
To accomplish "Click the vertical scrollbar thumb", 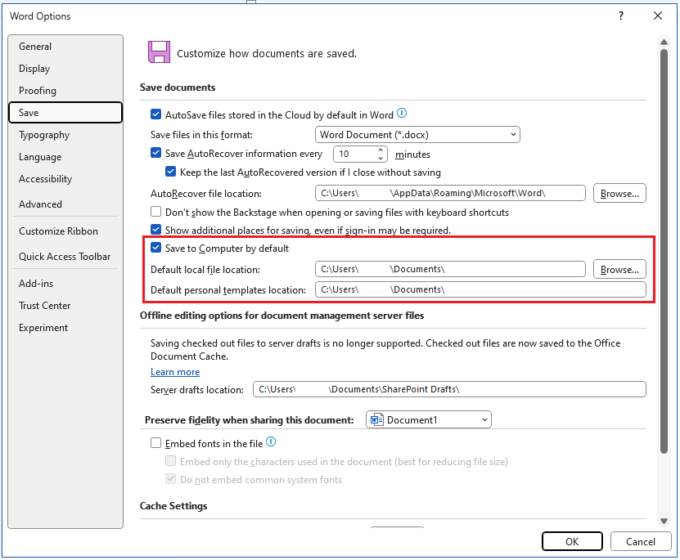I will 664,251.
